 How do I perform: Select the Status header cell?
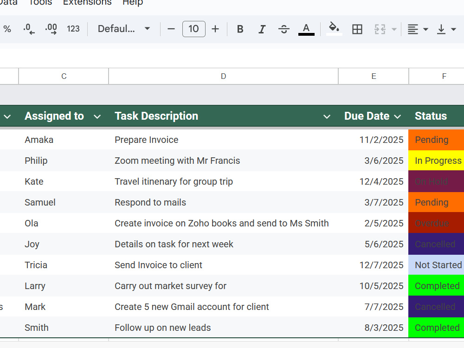(x=436, y=116)
